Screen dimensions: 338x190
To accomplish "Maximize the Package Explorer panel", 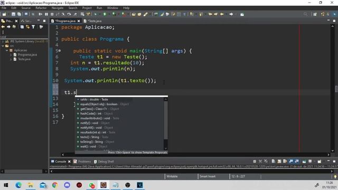I will pyautogui.click(x=44, y=21).
